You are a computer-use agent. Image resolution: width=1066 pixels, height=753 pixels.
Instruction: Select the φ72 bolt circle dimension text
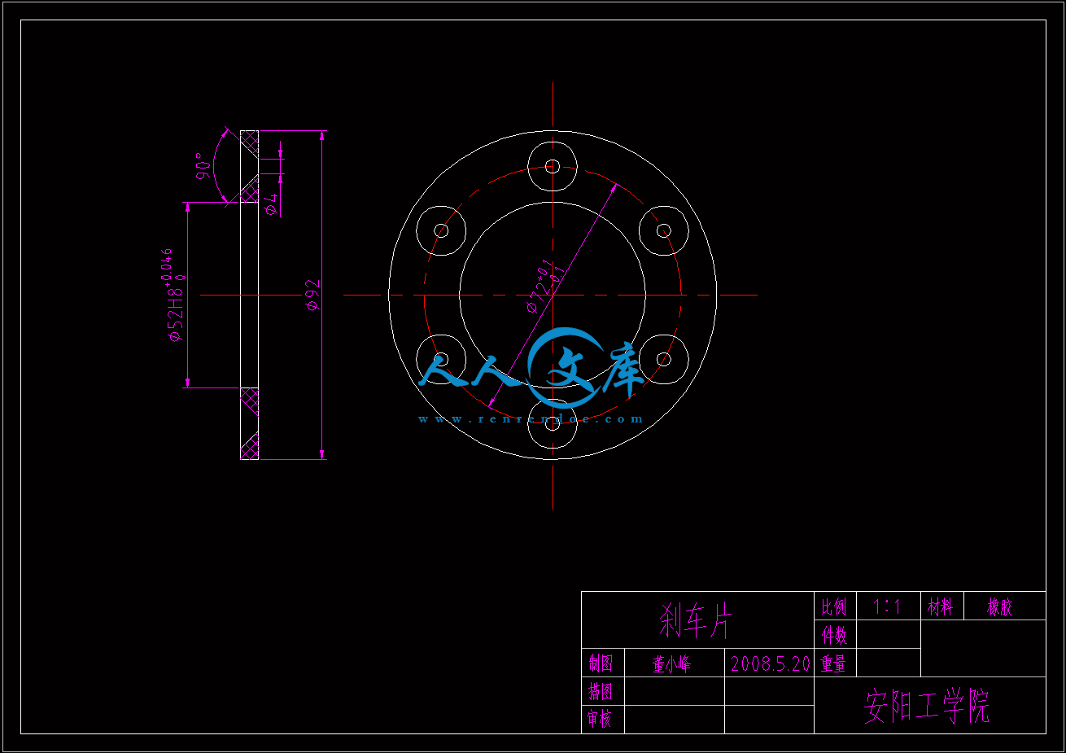pyautogui.click(x=545, y=287)
